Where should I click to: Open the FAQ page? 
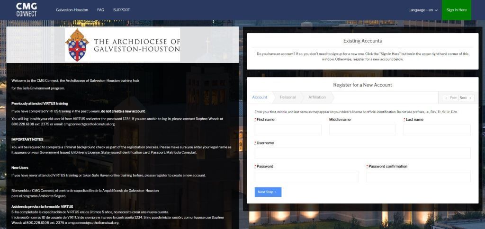point(100,10)
